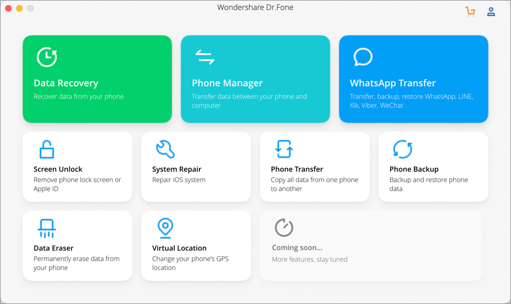
Task: Click the 'Coming soon...' heading
Action: tap(297, 248)
